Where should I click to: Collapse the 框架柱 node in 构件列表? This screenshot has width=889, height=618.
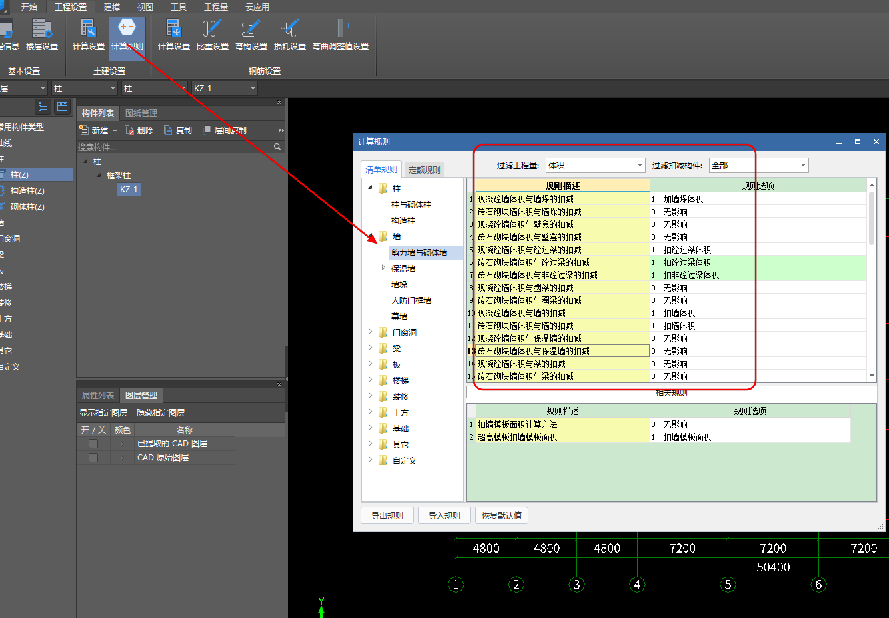pos(99,175)
